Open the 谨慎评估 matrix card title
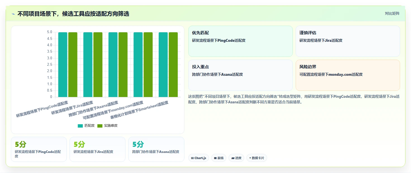This screenshot has height=173, width=411. [x=308, y=33]
